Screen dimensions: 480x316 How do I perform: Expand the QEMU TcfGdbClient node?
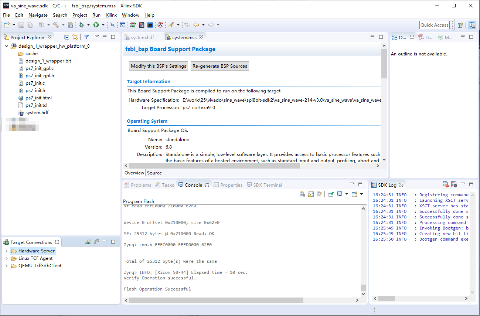pyautogui.click(x=6, y=266)
